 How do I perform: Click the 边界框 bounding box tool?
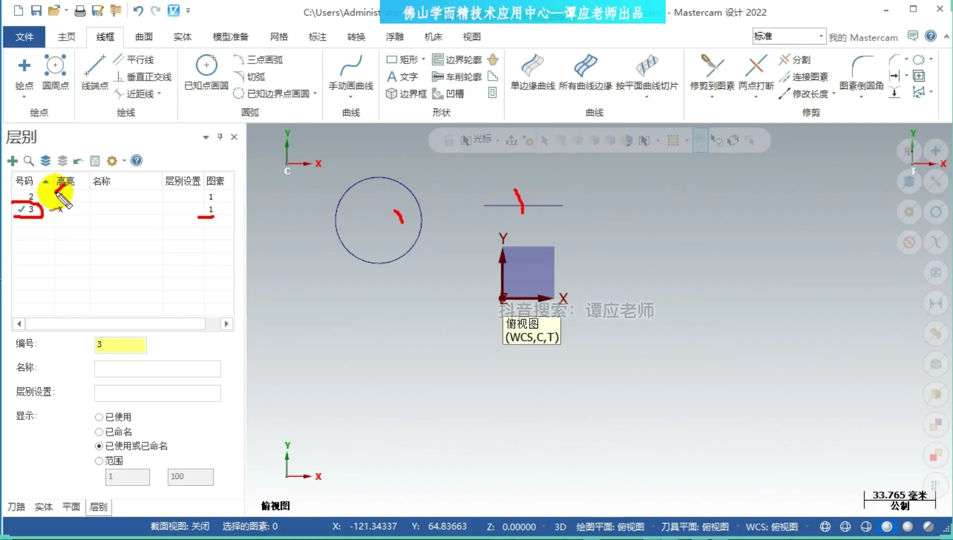[405, 94]
